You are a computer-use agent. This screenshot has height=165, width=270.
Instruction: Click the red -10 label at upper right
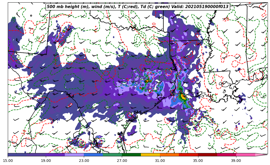pyautogui.click(x=226, y=19)
